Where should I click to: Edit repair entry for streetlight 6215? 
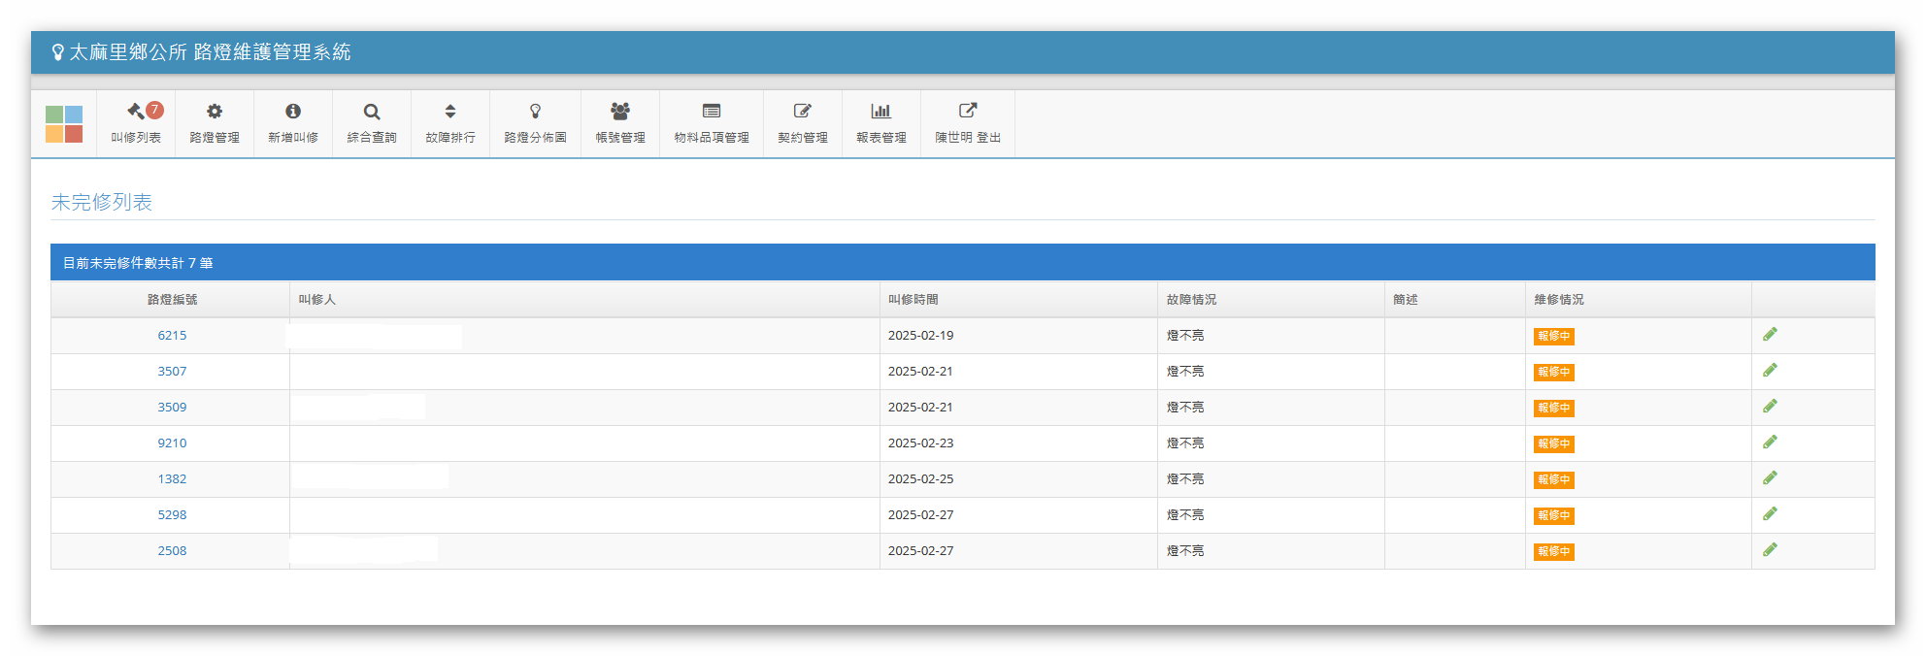click(1770, 335)
